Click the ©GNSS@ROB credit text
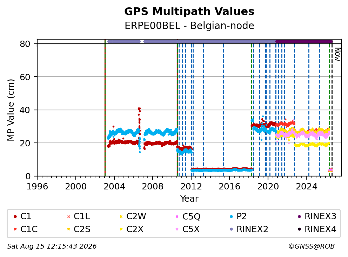Viewport: 348px width, 257px height. coord(312,246)
